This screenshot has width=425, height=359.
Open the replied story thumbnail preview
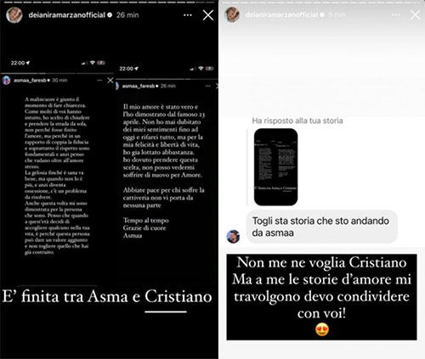275,167
